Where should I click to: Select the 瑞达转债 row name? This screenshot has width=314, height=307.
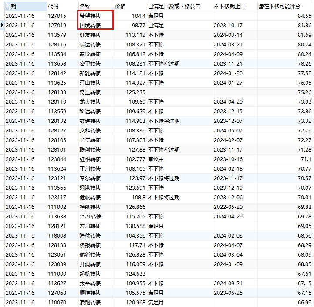90,45
